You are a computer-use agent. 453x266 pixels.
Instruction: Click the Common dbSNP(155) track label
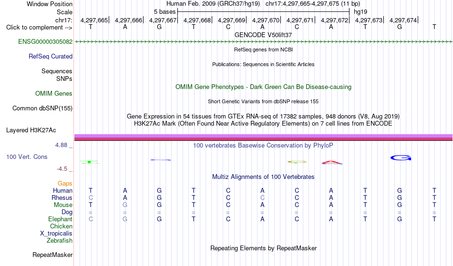(42, 108)
